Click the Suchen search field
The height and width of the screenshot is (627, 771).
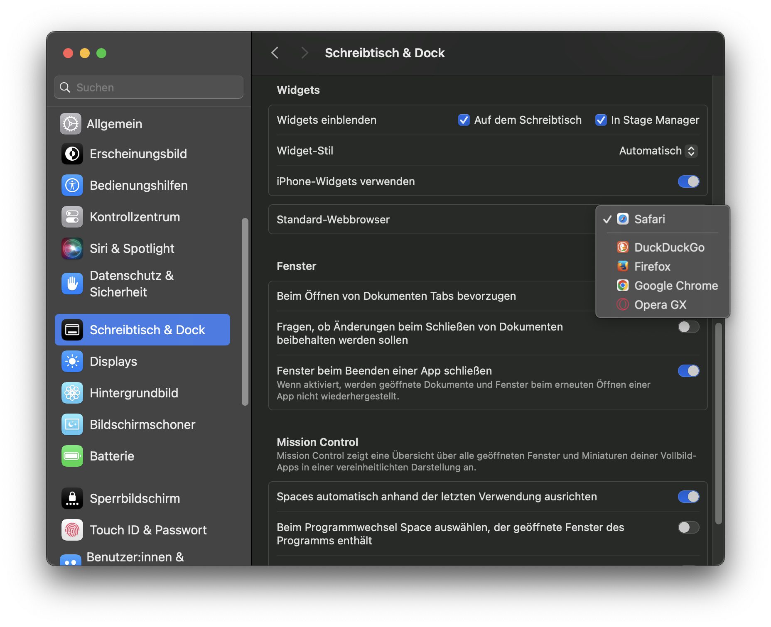coord(149,87)
